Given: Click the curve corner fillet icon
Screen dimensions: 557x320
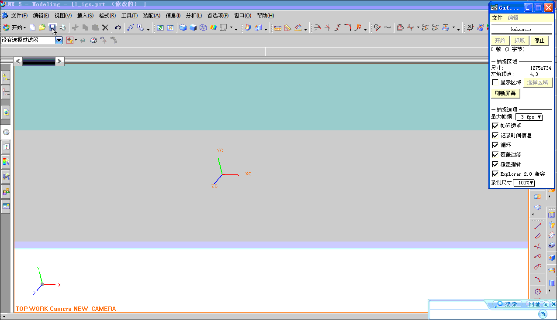Looking at the screenshot, I should click(347, 27).
